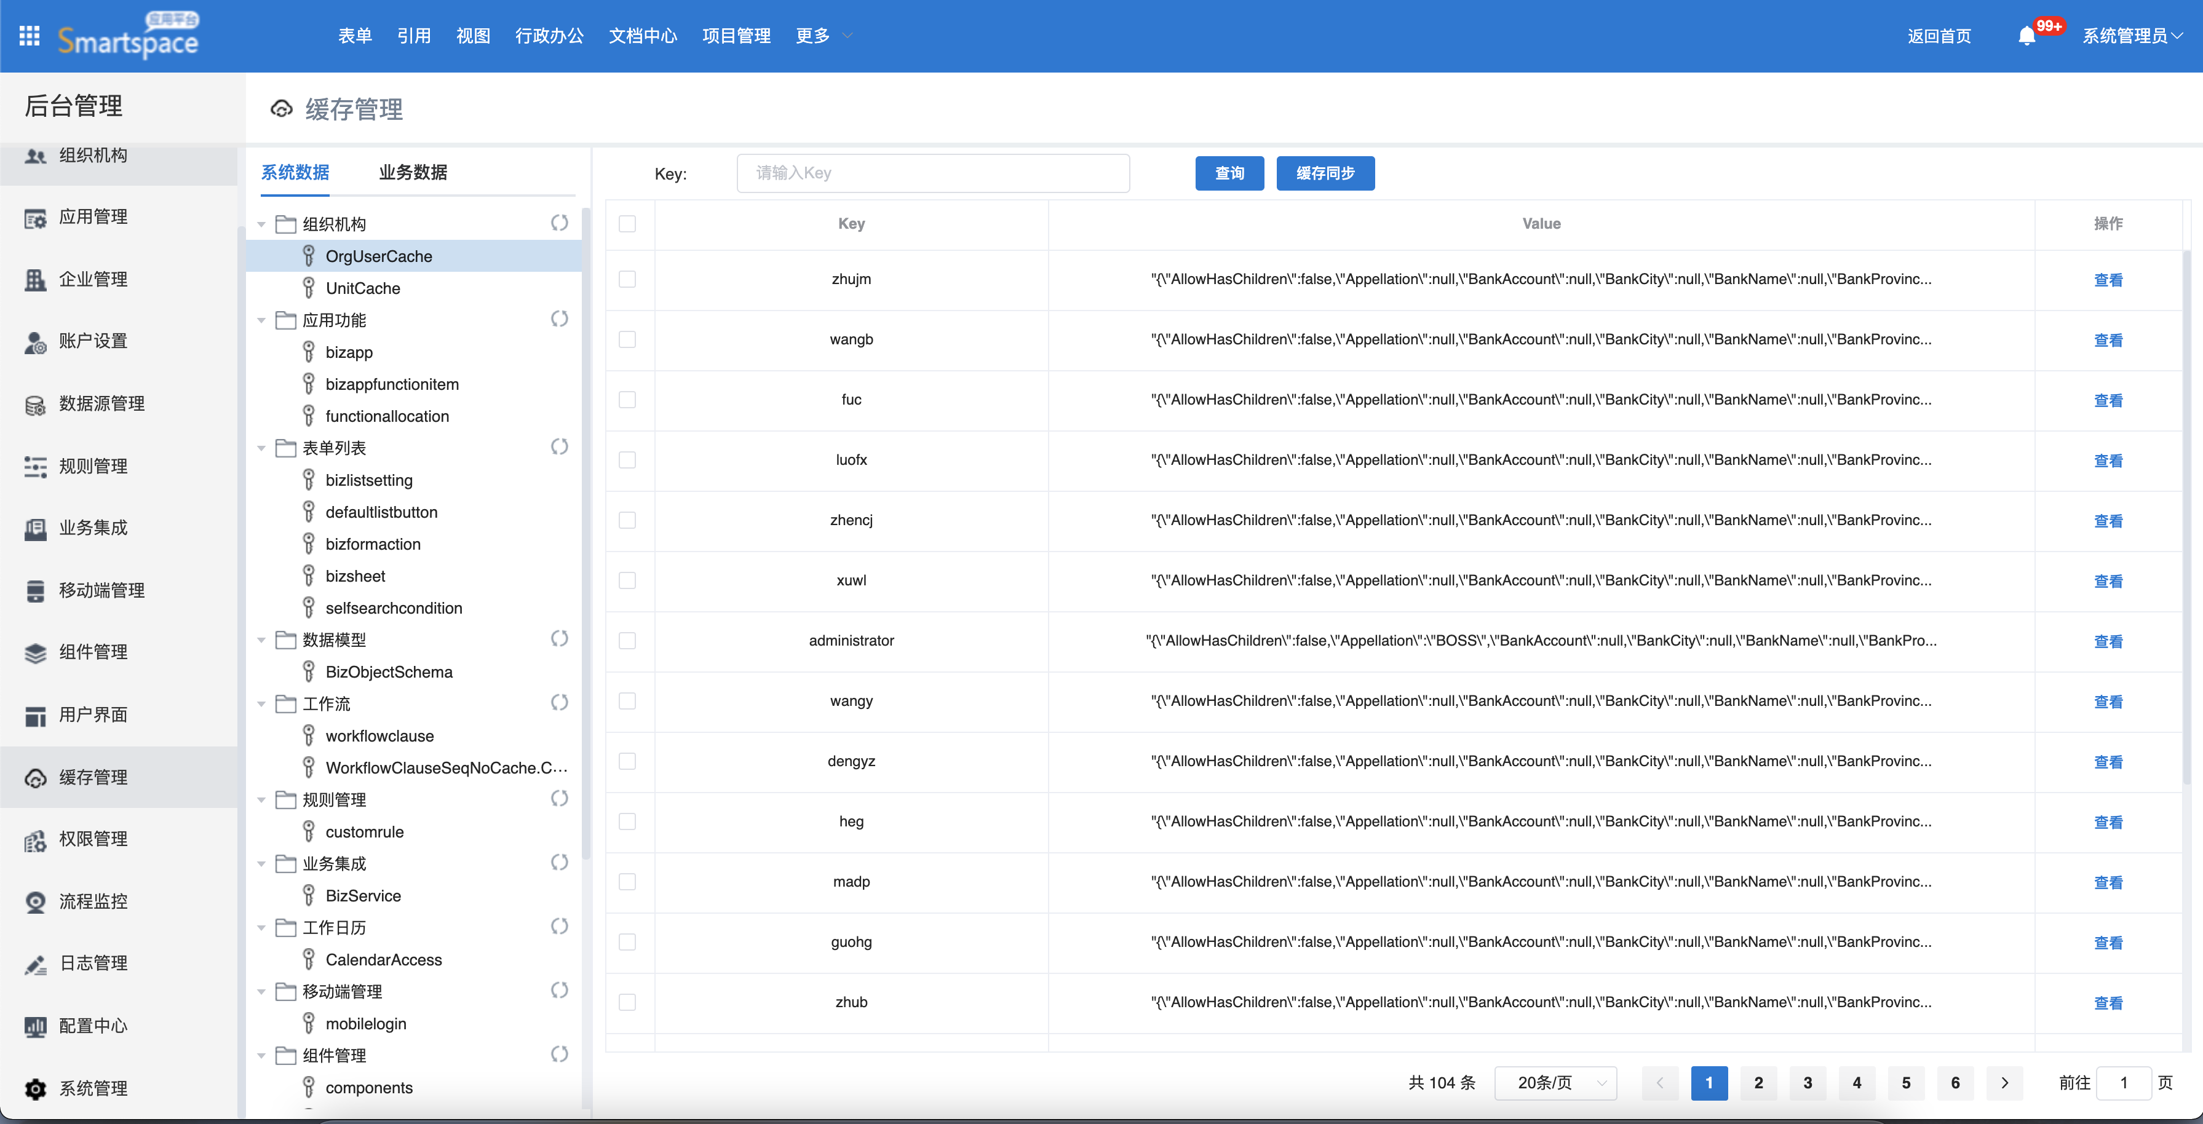The height and width of the screenshot is (1124, 2203).
Task: Collapse the 应用功能 tree folder
Action: pos(262,320)
